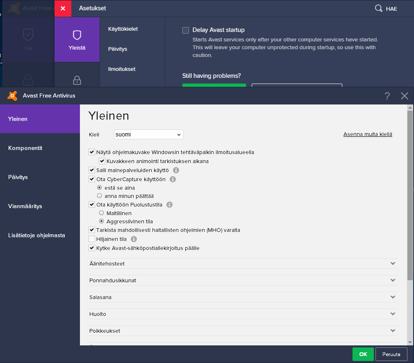Open the Kieli language dropdown showing suomi
This screenshot has height=363, width=414.
point(149,134)
